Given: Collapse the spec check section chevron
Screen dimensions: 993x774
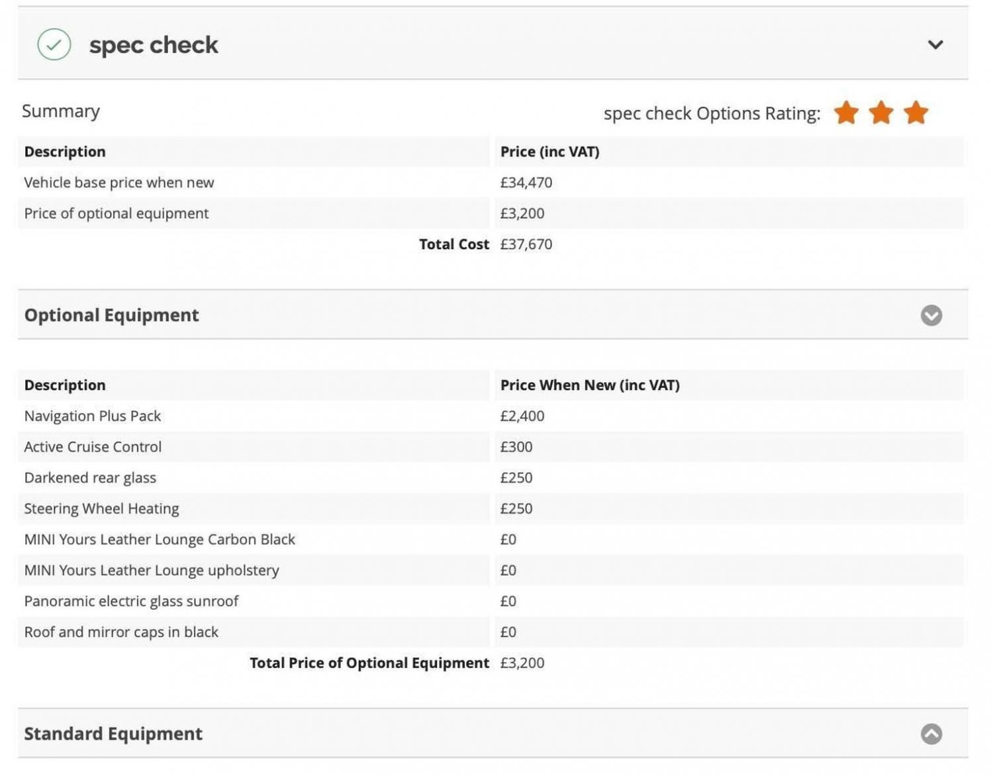Looking at the screenshot, I should pyautogui.click(x=935, y=45).
